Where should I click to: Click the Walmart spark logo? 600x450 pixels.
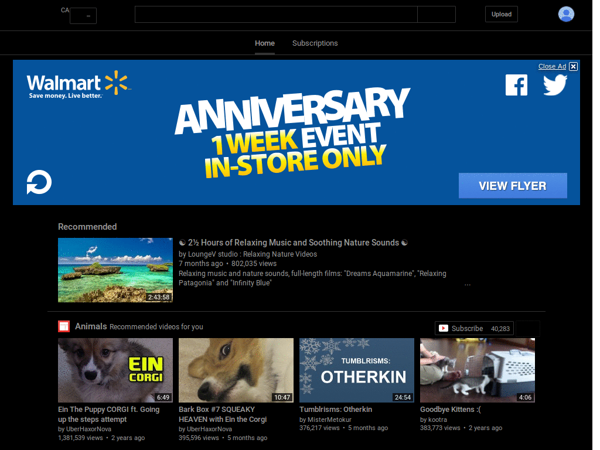click(117, 82)
